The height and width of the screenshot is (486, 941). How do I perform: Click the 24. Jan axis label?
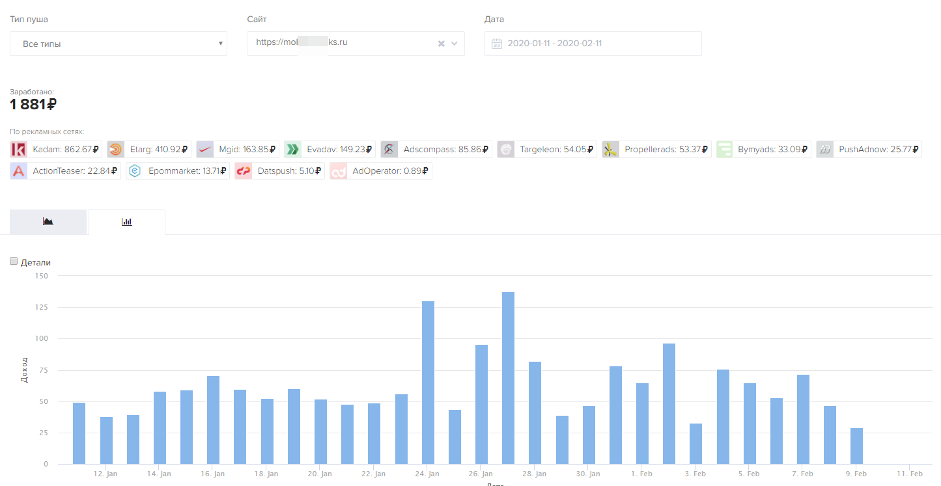[428, 474]
